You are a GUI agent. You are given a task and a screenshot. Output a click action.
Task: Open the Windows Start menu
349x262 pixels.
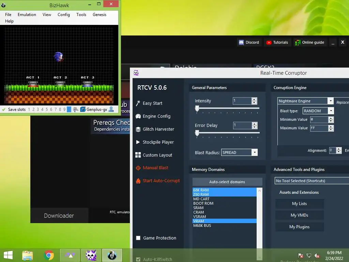click(8, 255)
